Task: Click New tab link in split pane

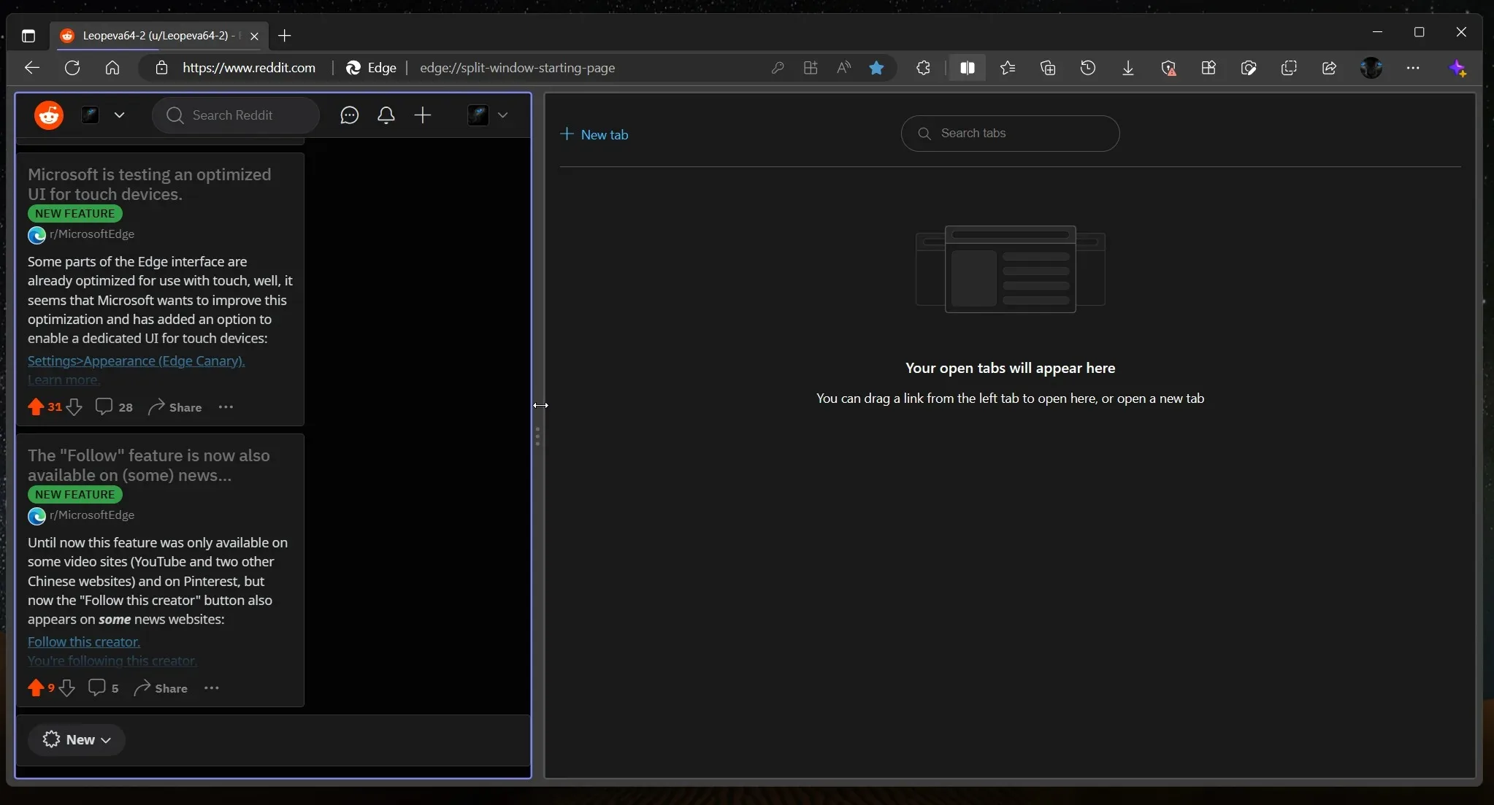Action: click(x=594, y=134)
